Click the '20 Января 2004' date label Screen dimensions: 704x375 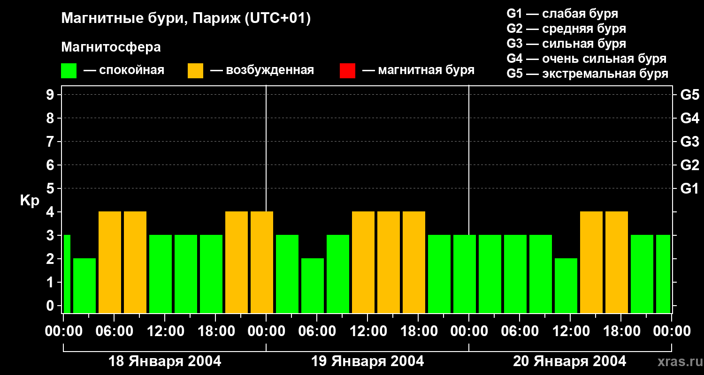tap(569, 361)
